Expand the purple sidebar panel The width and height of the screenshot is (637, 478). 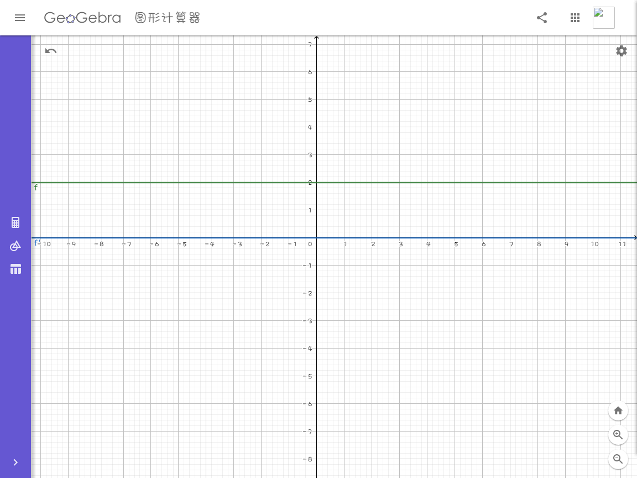15,463
